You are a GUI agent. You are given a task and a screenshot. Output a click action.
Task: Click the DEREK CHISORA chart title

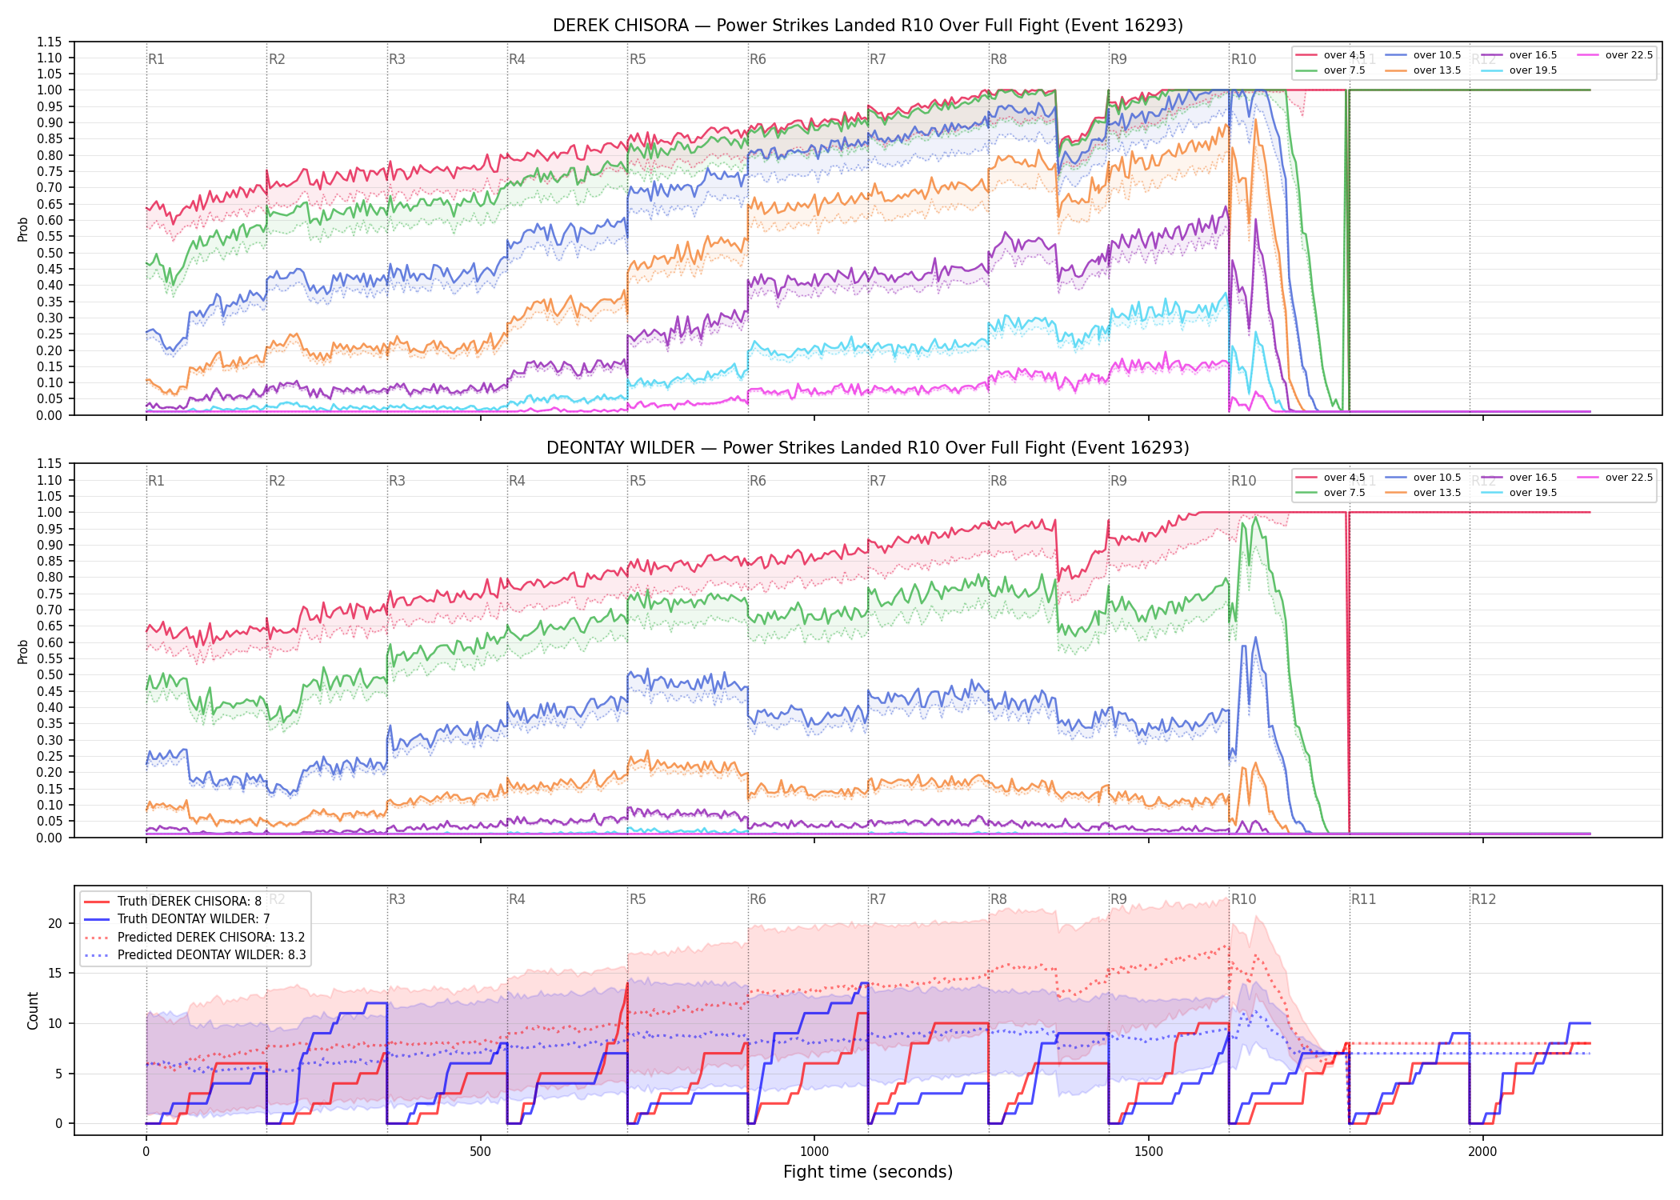click(868, 26)
